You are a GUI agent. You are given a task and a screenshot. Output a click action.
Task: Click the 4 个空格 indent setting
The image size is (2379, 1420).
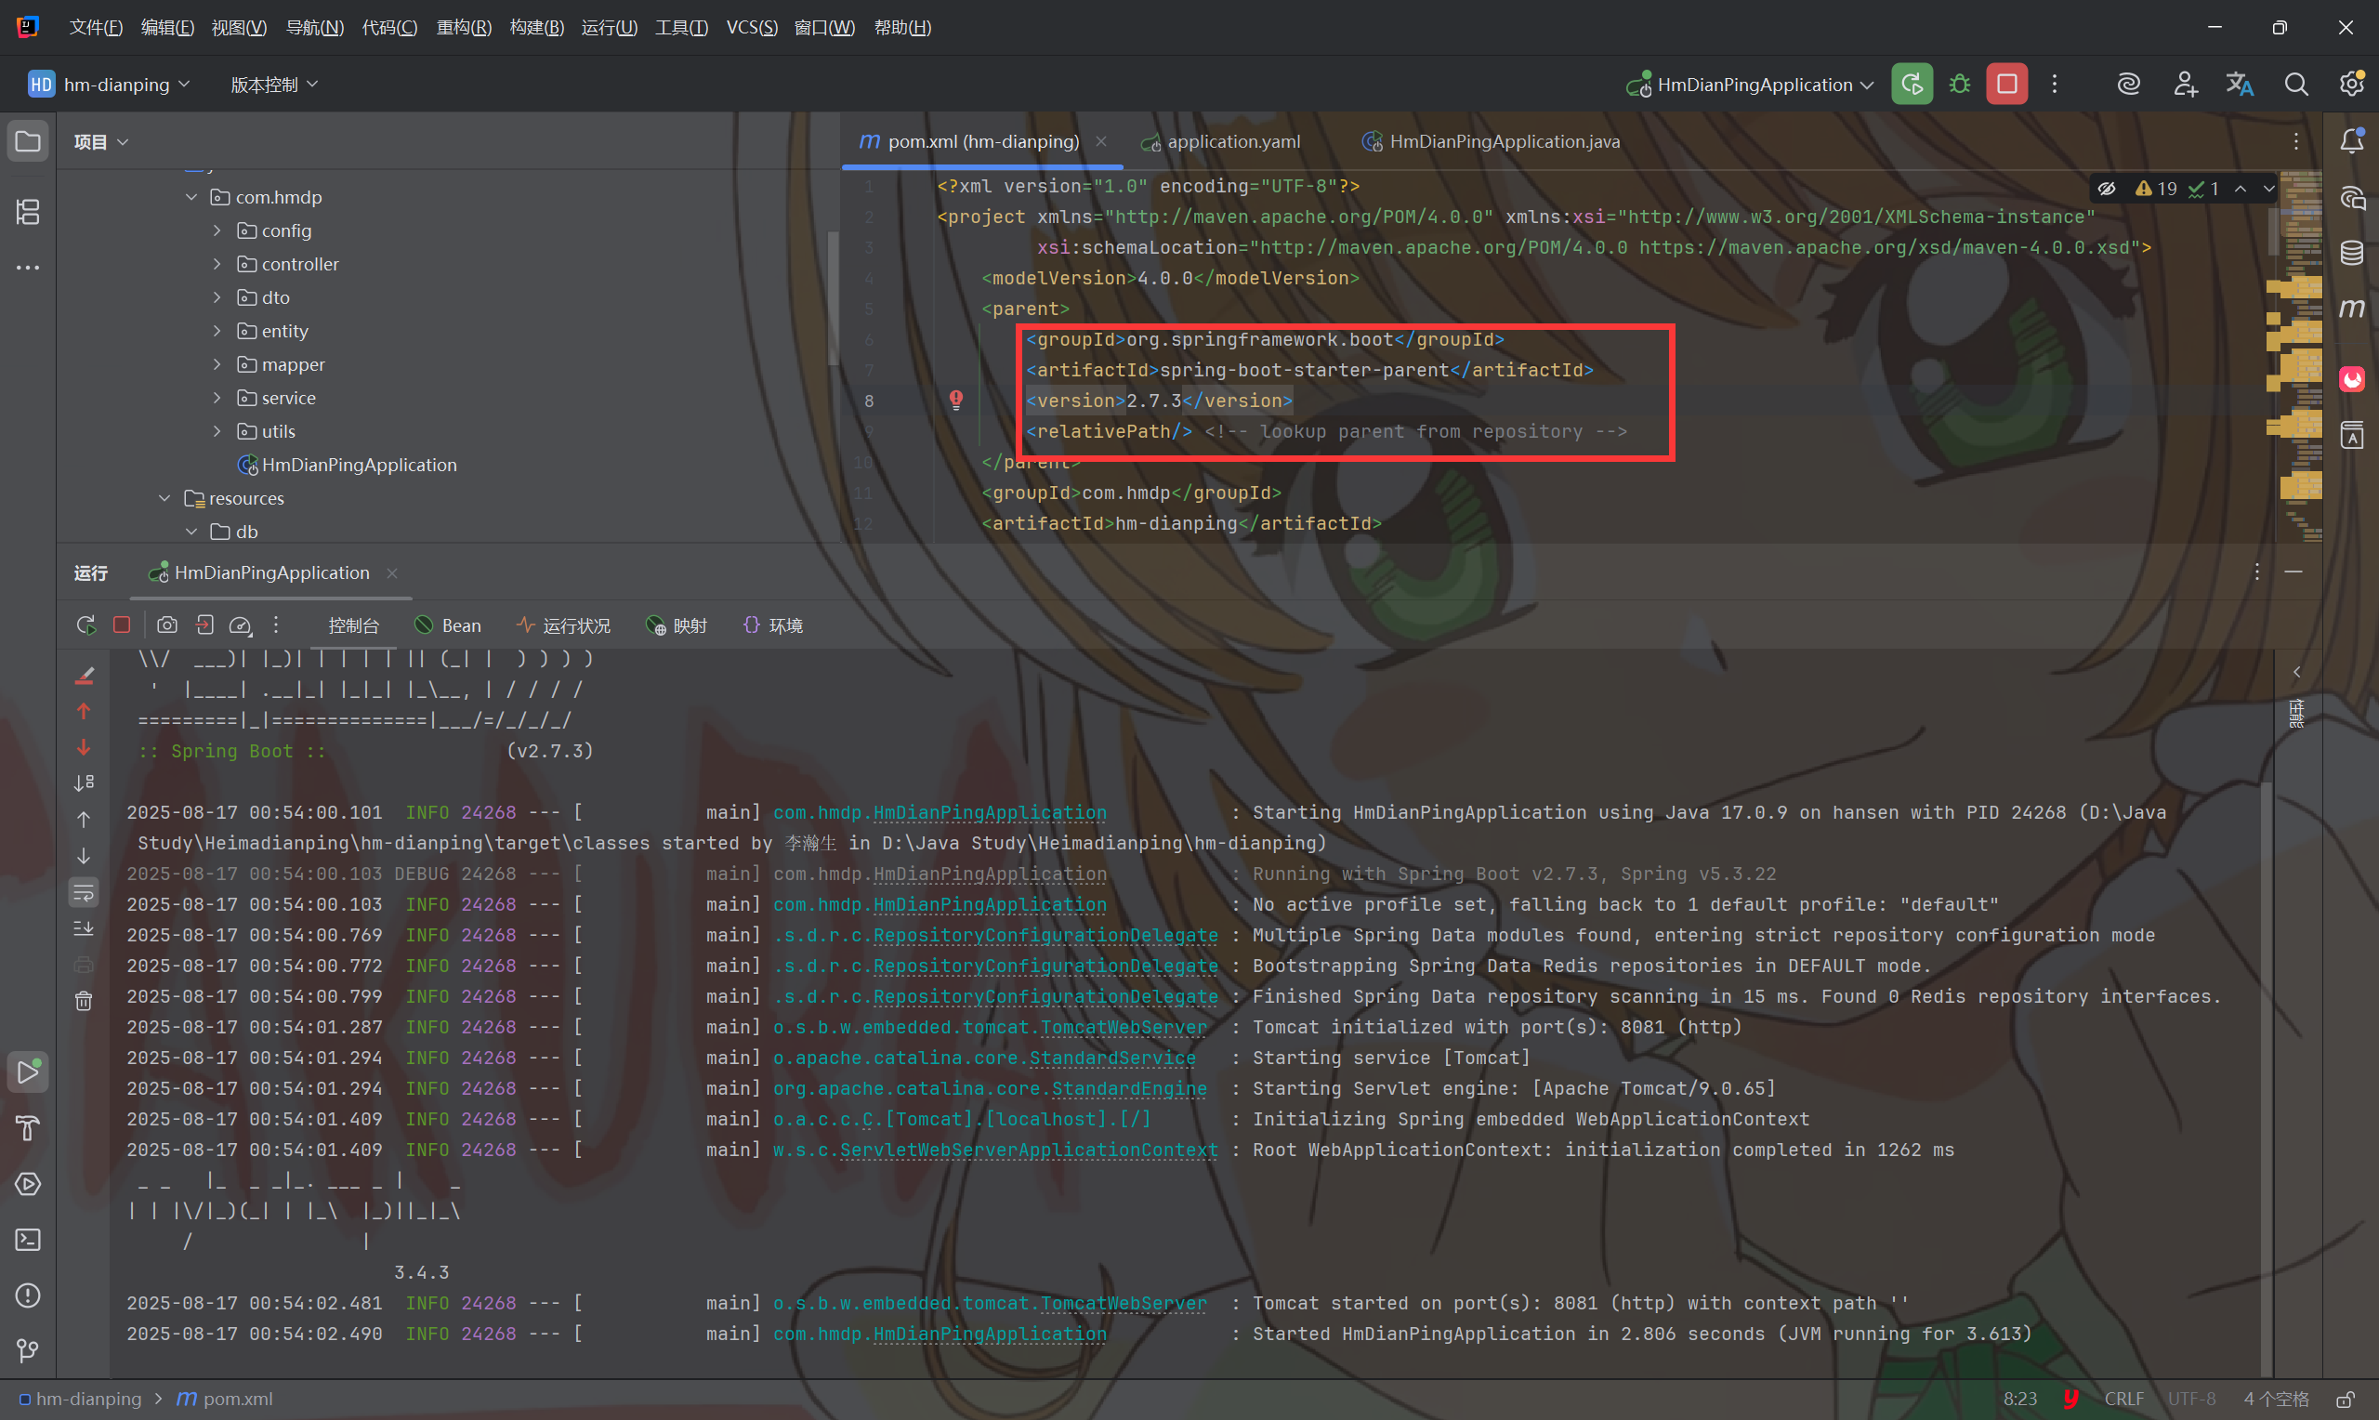click(2277, 1399)
